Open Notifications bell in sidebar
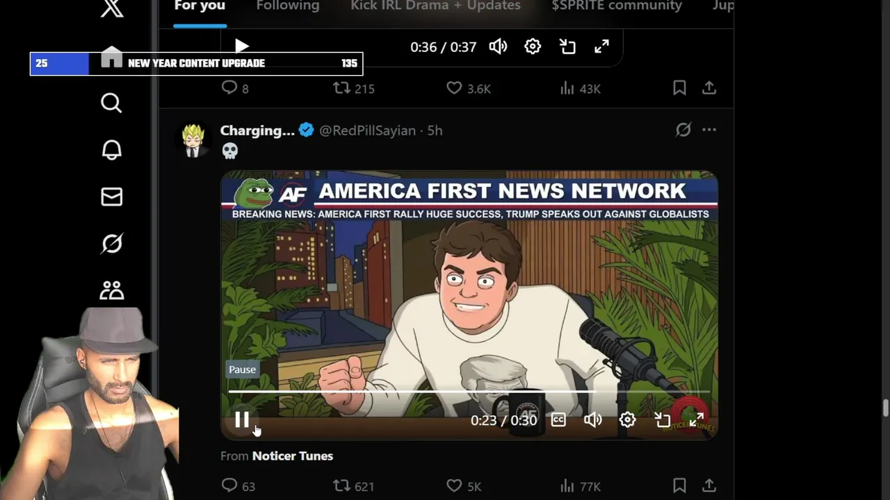 (x=111, y=150)
